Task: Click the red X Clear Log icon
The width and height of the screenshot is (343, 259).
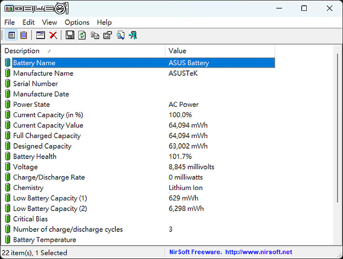Action: tap(53, 35)
